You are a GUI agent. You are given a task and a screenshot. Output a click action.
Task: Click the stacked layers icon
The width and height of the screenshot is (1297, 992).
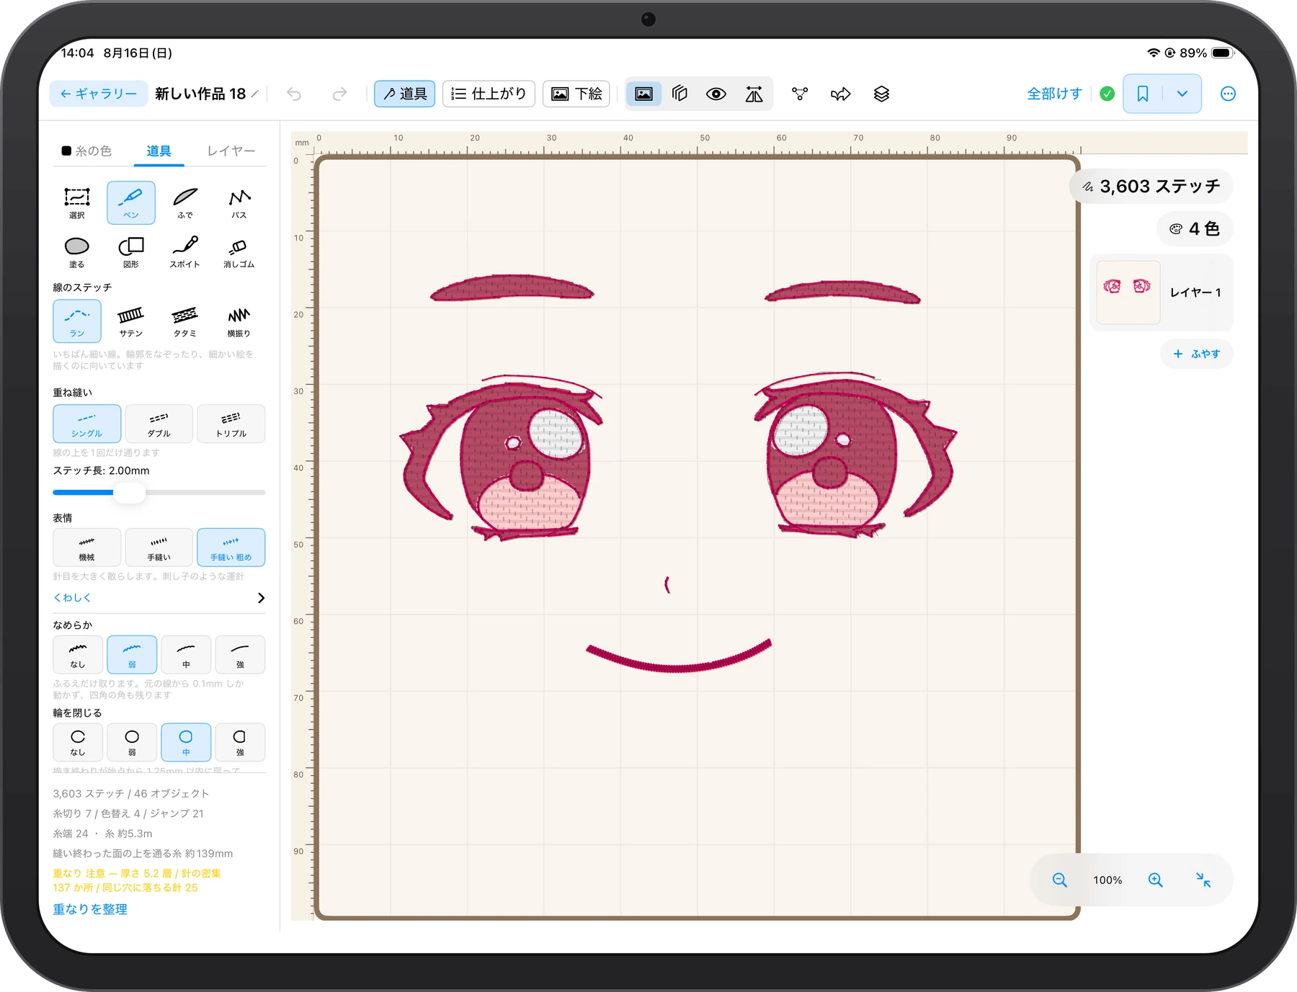click(x=881, y=94)
